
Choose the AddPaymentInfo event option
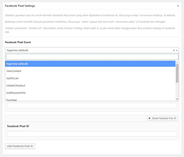pos(90,93)
